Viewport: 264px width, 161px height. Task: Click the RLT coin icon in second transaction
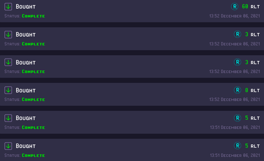point(237,34)
